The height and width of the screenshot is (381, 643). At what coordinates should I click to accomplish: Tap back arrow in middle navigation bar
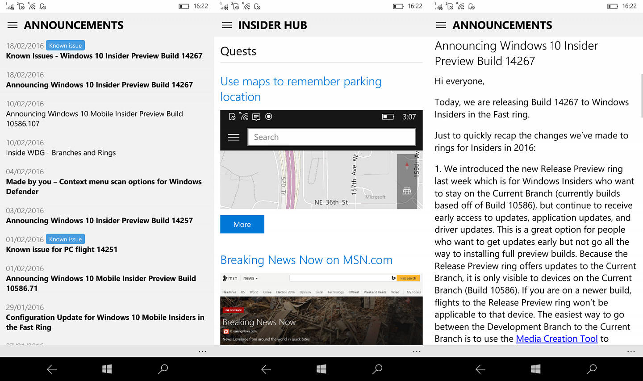[266, 369]
